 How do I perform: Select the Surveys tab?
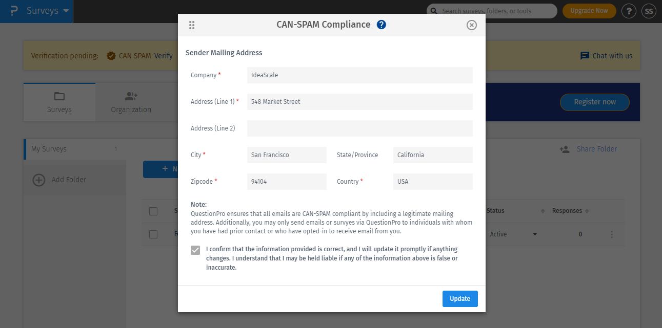coord(59,102)
